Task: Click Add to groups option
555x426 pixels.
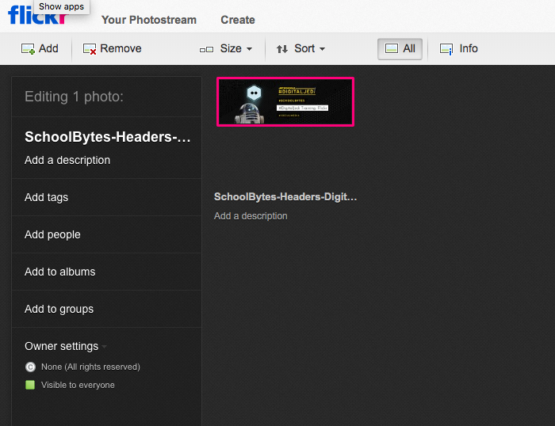Action: 59,309
